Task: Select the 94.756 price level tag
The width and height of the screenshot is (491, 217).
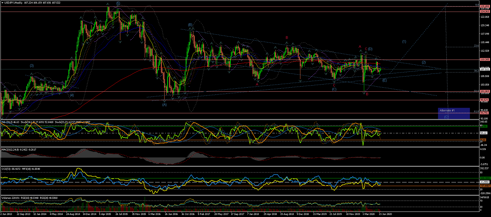Action: [484, 113]
